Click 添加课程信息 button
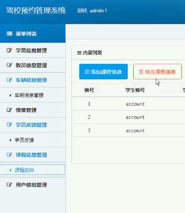Screen dimensions: 185x213 pos(103,71)
